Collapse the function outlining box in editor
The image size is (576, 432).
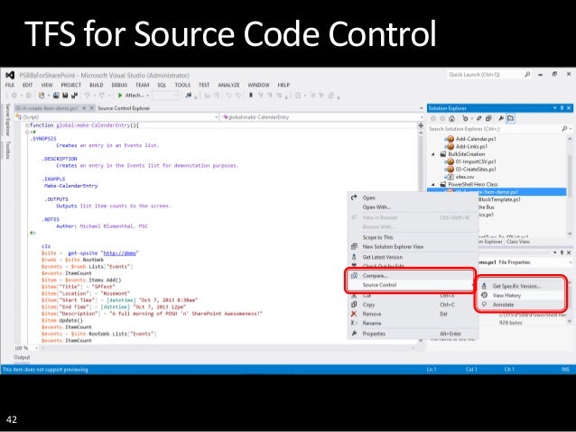27,125
